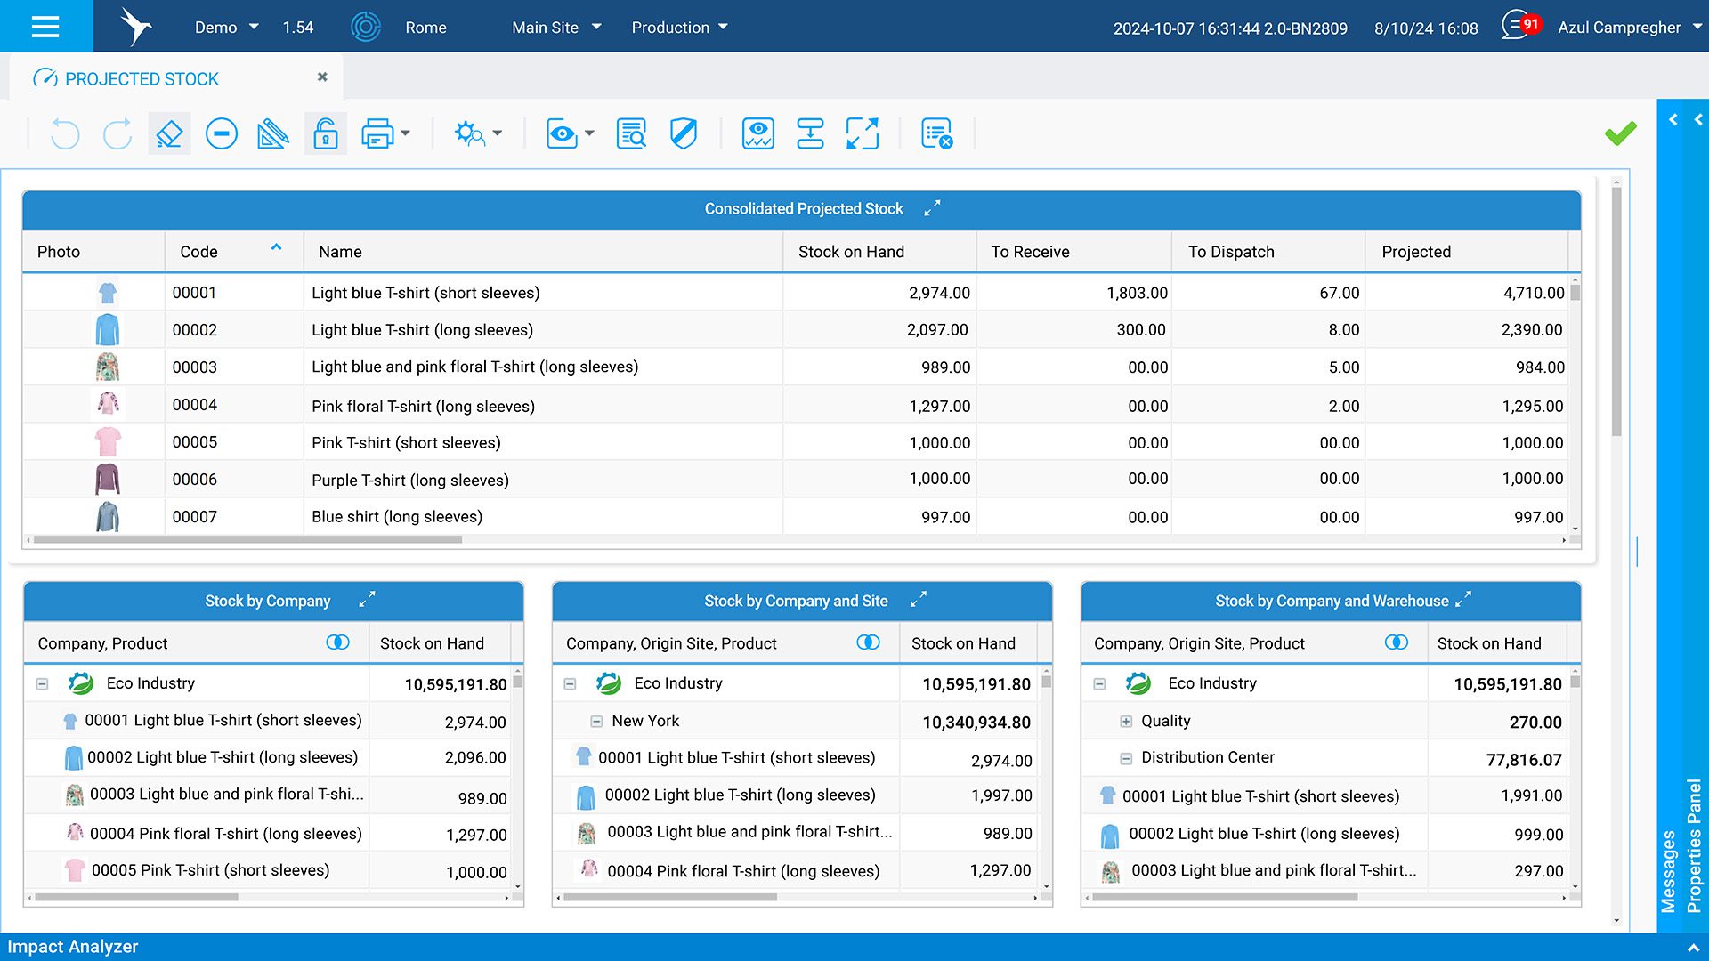Collapse the New York site node
The width and height of the screenshot is (1709, 961).
pos(596,722)
